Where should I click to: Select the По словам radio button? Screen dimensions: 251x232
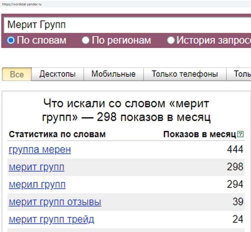(11, 40)
